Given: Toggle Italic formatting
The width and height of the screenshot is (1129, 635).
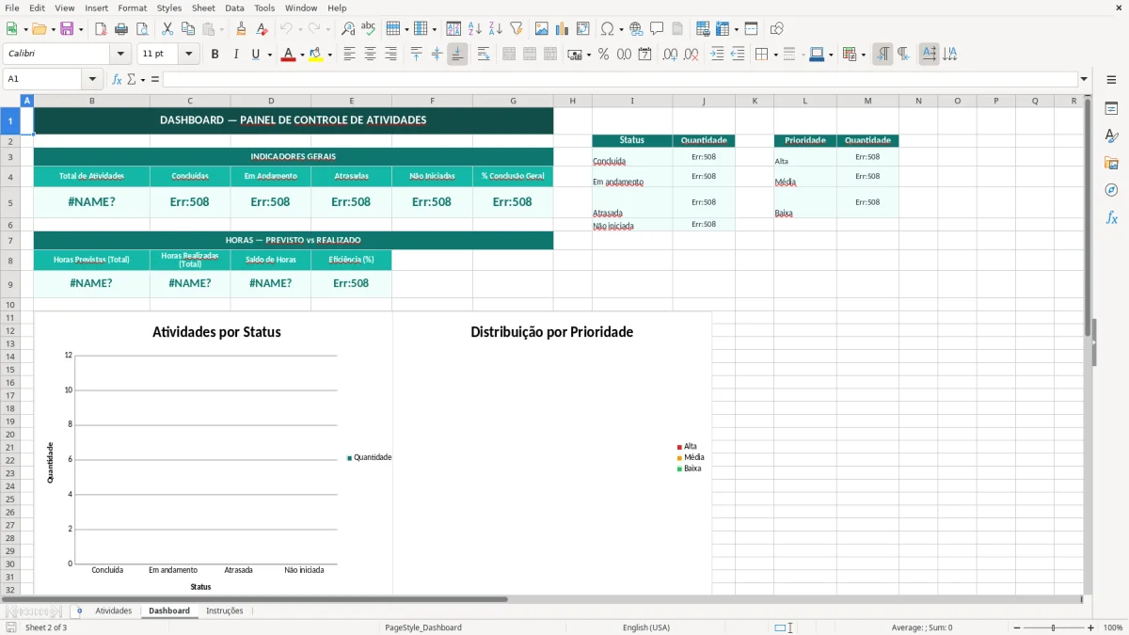Looking at the screenshot, I should tap(236, 55).
